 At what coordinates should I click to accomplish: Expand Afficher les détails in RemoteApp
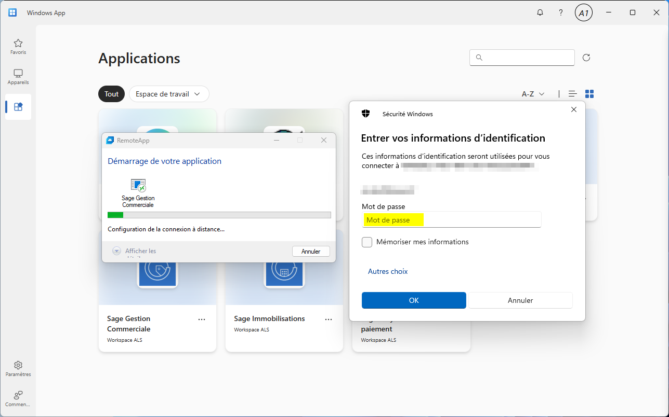[x=134, y=251]
